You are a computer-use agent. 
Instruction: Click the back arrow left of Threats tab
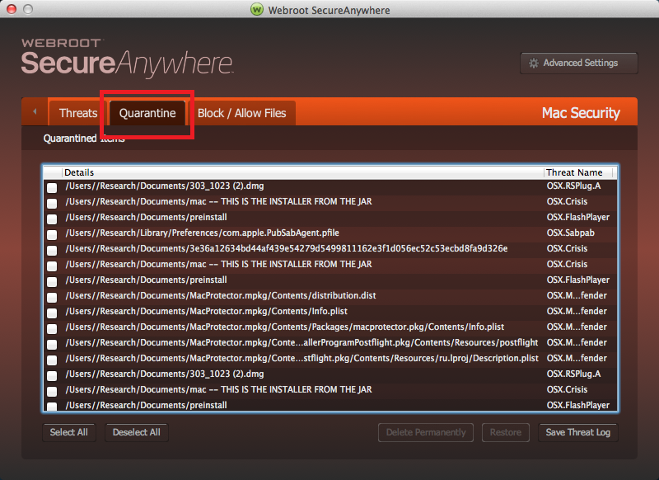coord(35,111)
